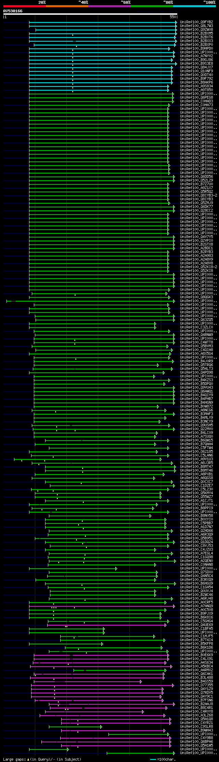Click the green alignment bar for UniRef100_Q6DD56
Screen dimensions: 219x762
click(101, 176)
